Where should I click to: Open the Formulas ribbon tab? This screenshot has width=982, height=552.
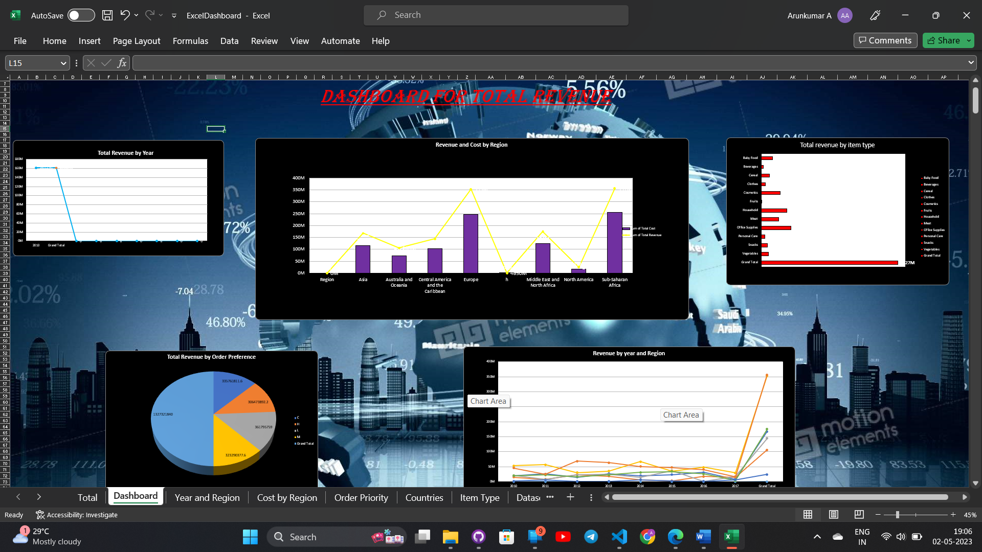pyautogui.click(x=190, y=41)
